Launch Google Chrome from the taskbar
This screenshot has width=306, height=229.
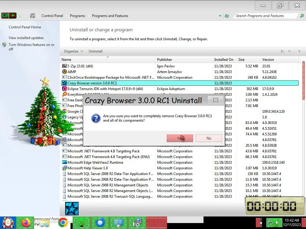pos(63,223)
